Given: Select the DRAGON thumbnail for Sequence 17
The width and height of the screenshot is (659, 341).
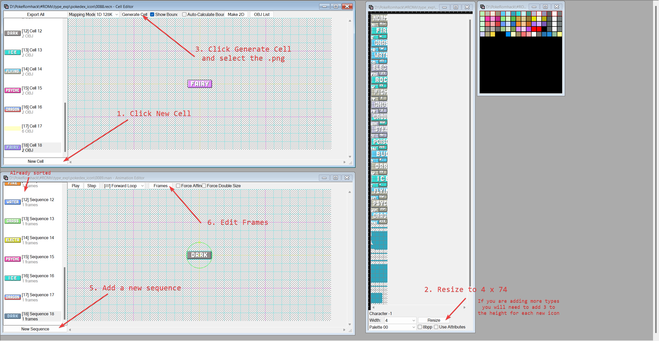Looking at the screenshot, I should click(x=13, y=297).
